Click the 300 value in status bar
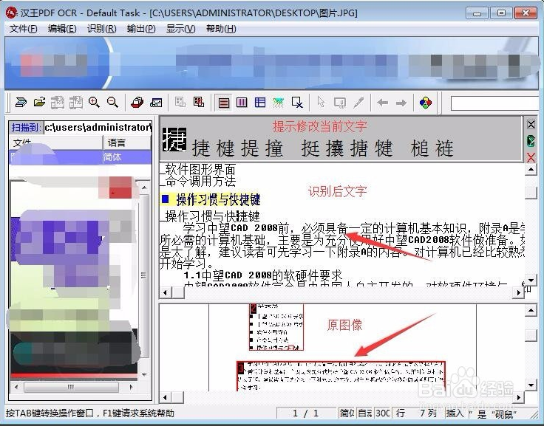Image resolution: width=544 pixels, height=426 pixels. 383,413
